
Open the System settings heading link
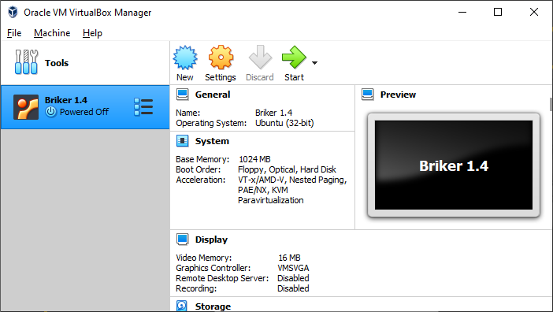[212, 141]
